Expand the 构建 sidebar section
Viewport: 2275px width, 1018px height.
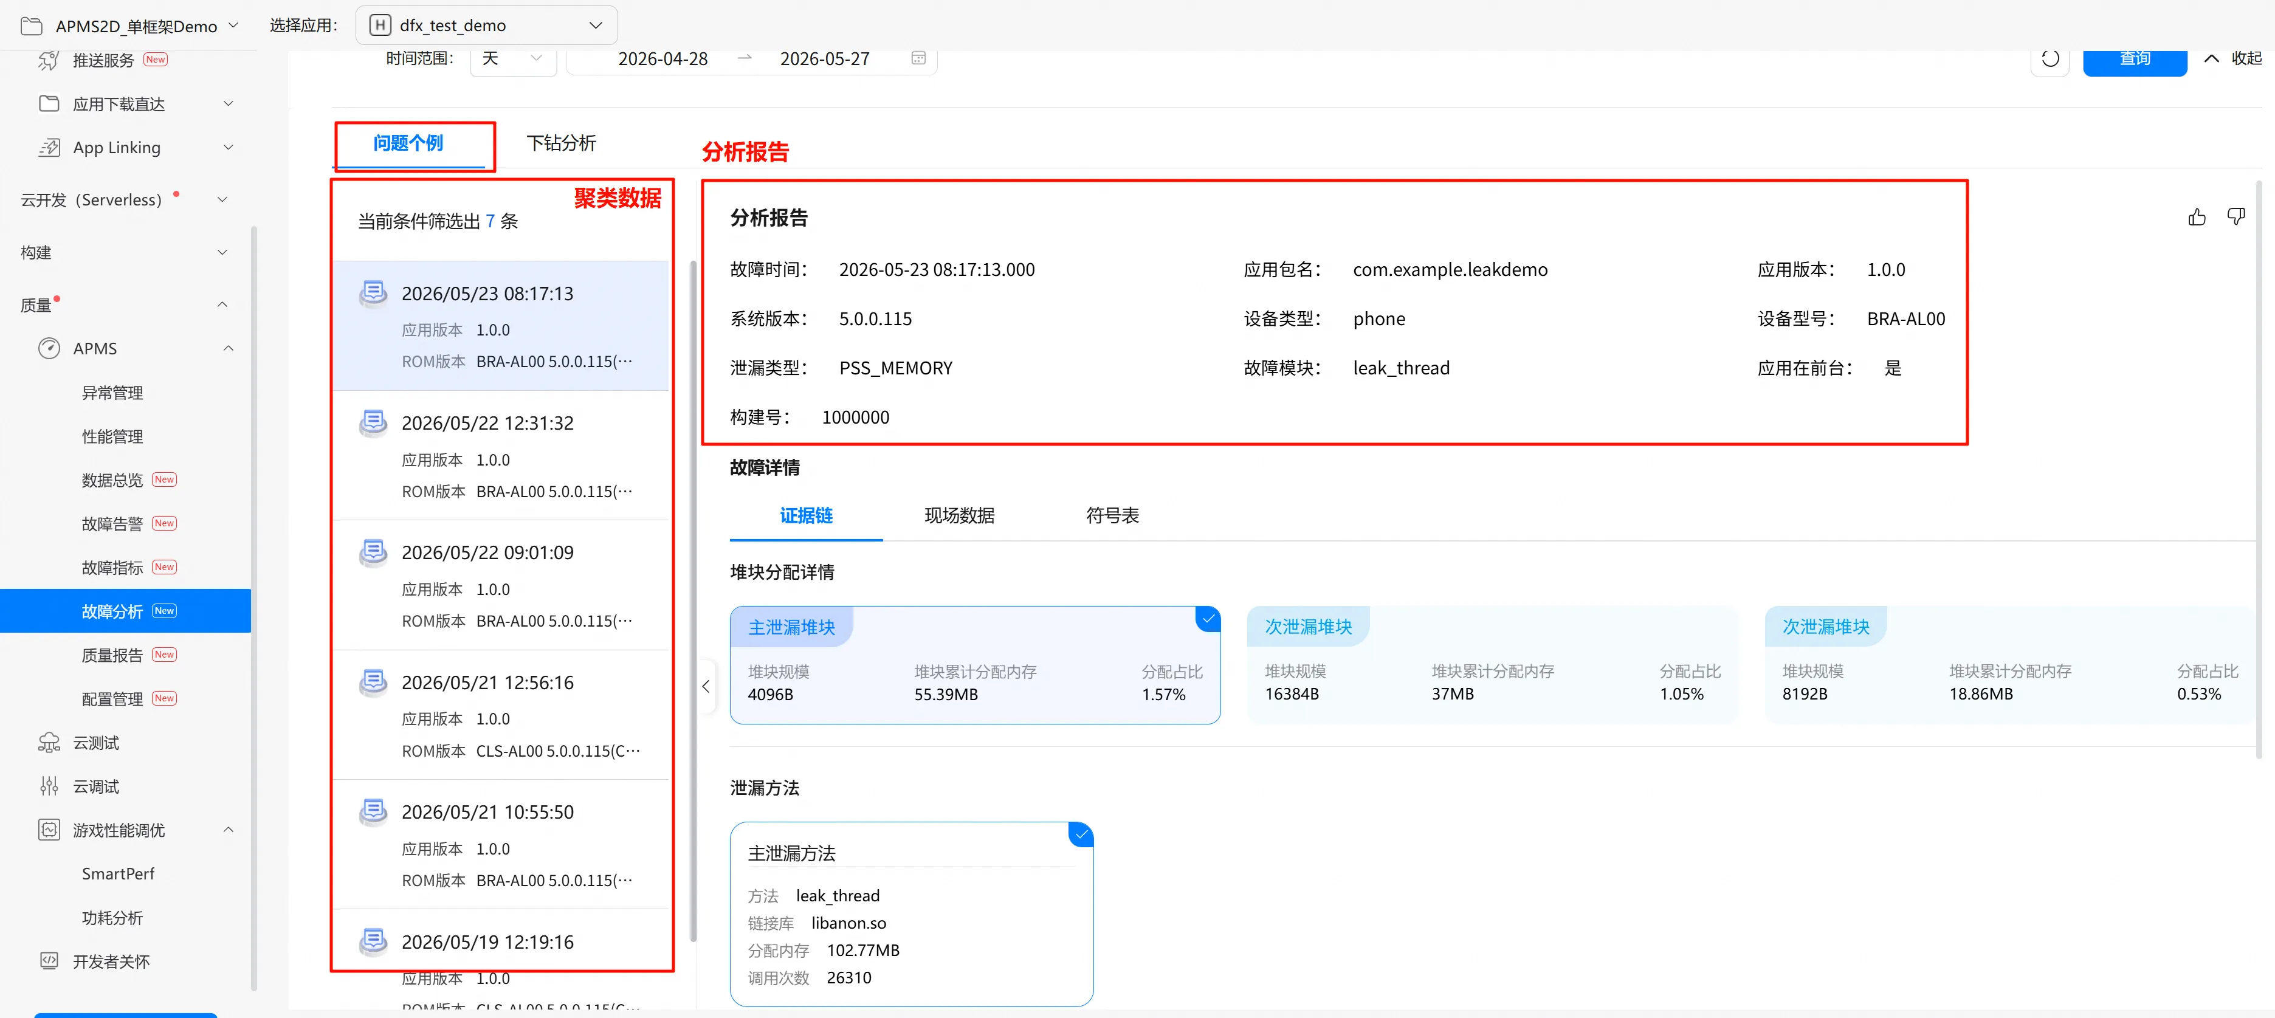click(x=222, y=252)
